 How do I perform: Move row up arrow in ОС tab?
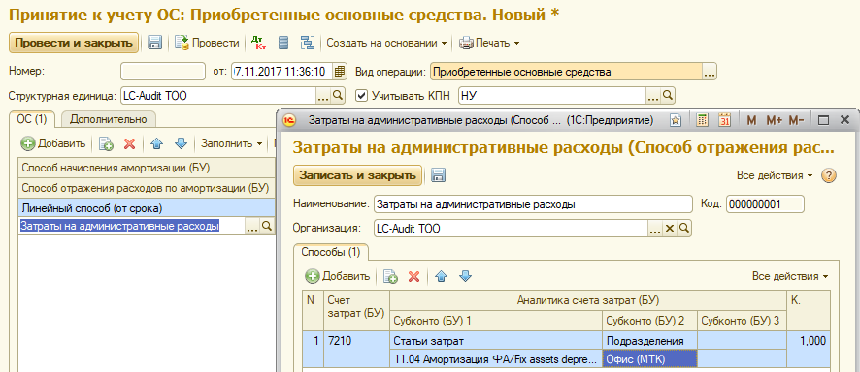[x=157, y=144]
